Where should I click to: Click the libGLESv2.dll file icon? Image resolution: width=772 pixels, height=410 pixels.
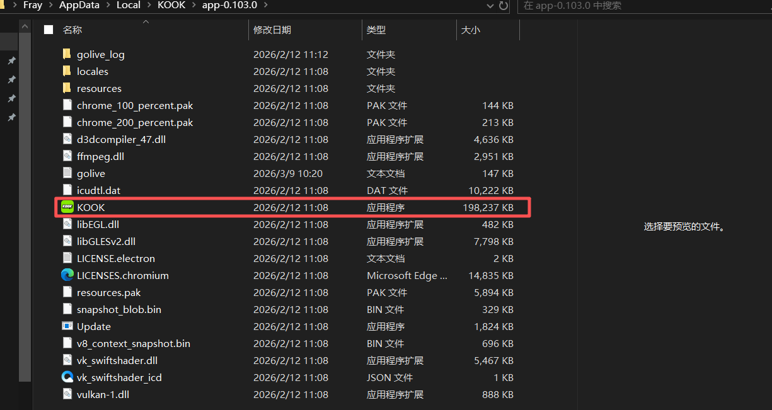click(x=67, y=241)
